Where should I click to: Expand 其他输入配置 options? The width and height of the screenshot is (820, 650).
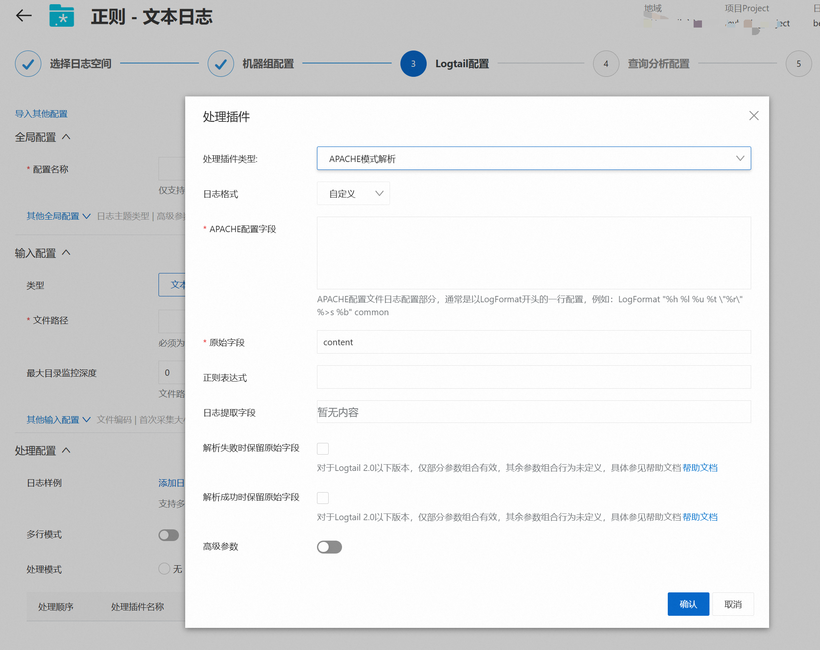click(x=59, y=420)
